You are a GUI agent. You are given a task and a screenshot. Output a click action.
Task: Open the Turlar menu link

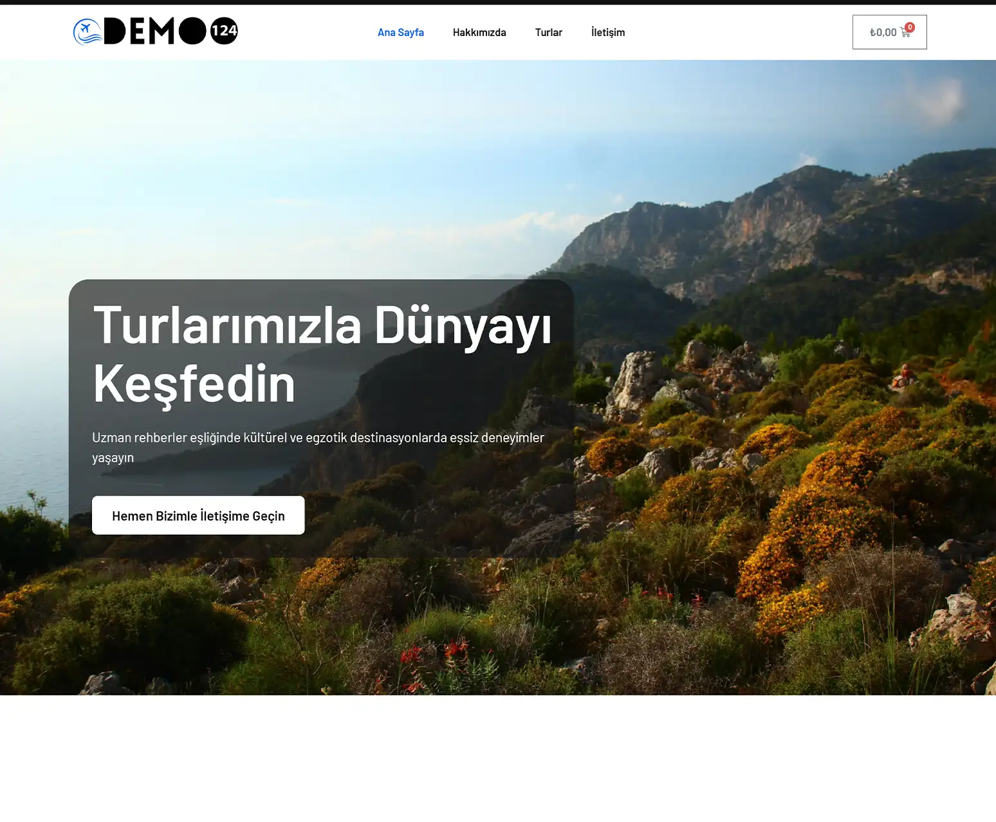(x=548, y=32)
